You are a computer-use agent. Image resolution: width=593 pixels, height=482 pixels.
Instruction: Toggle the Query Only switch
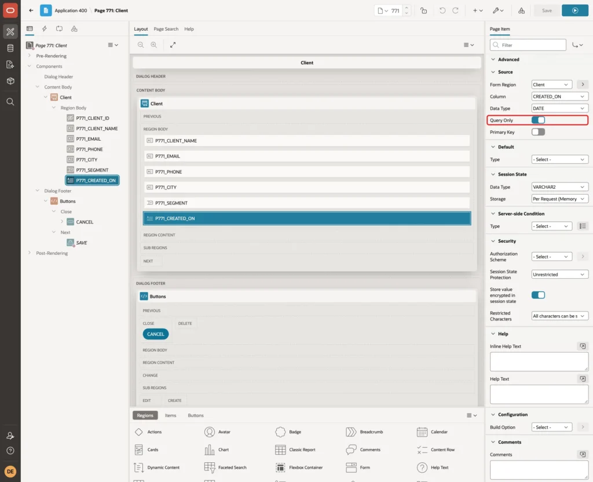coord(538,120)
